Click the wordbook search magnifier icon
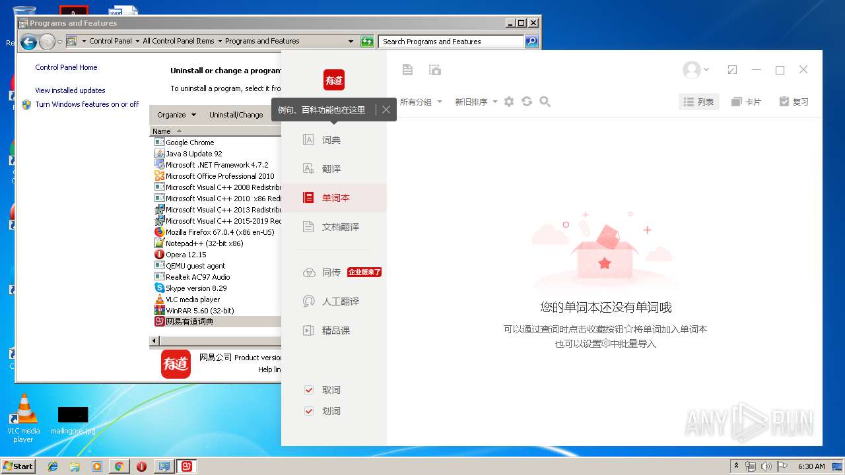Screen dimensions: 845x475 [545, 102]
